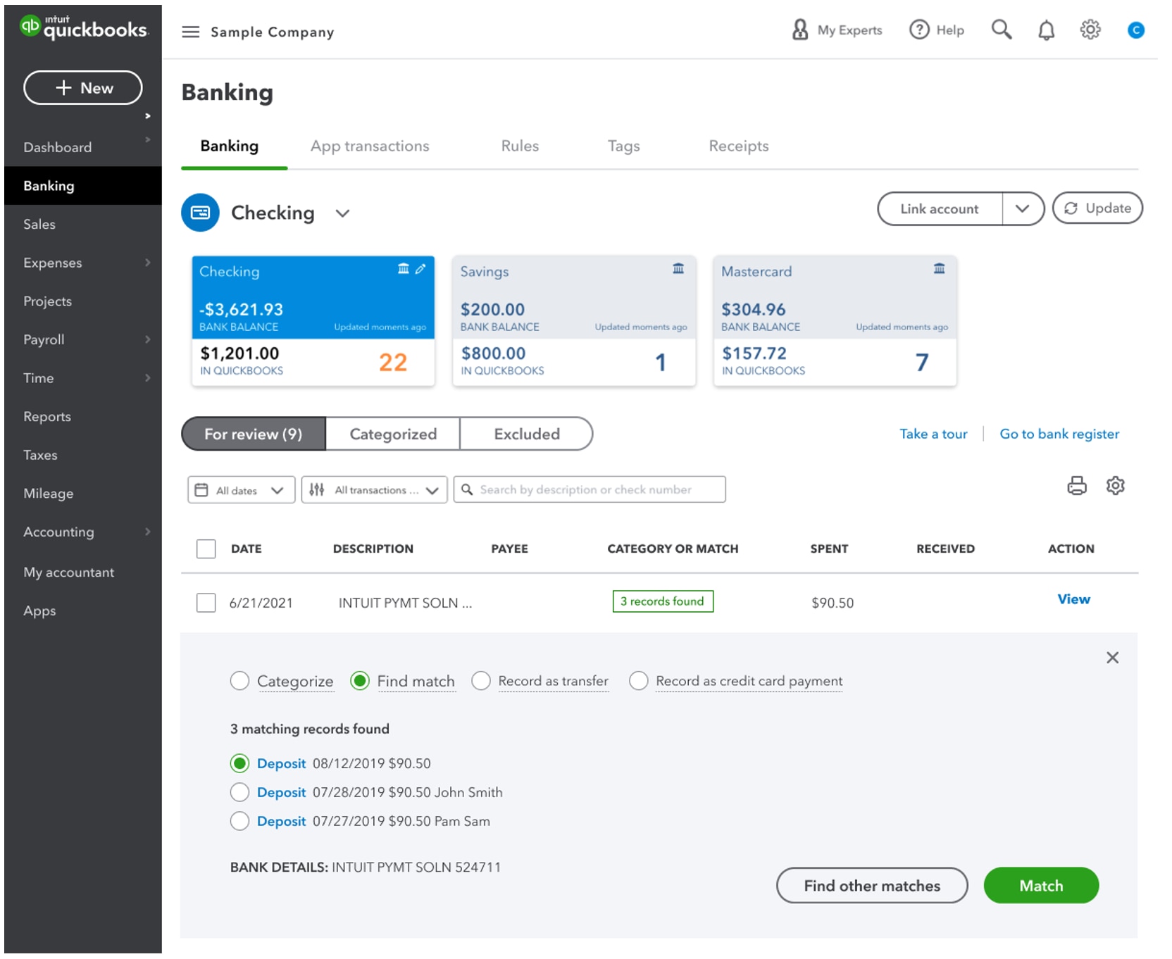
Task: Open the All transactions filter dropdown
Action: click(374, 490)
